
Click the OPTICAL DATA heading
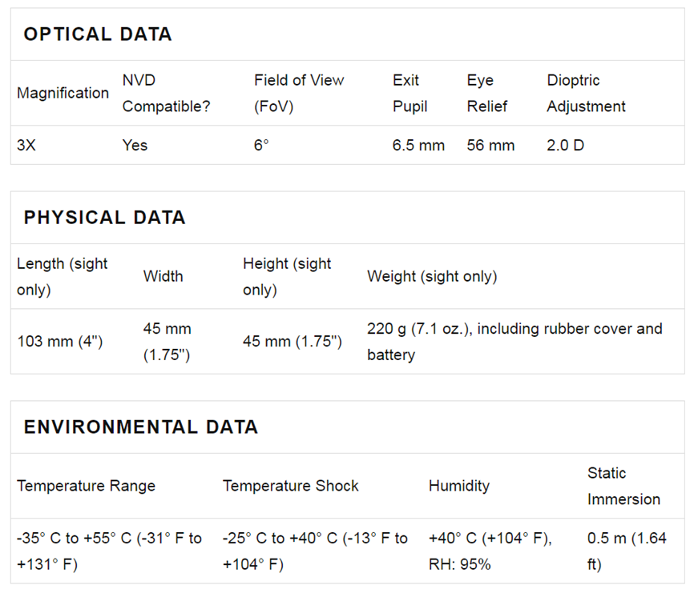98,34
